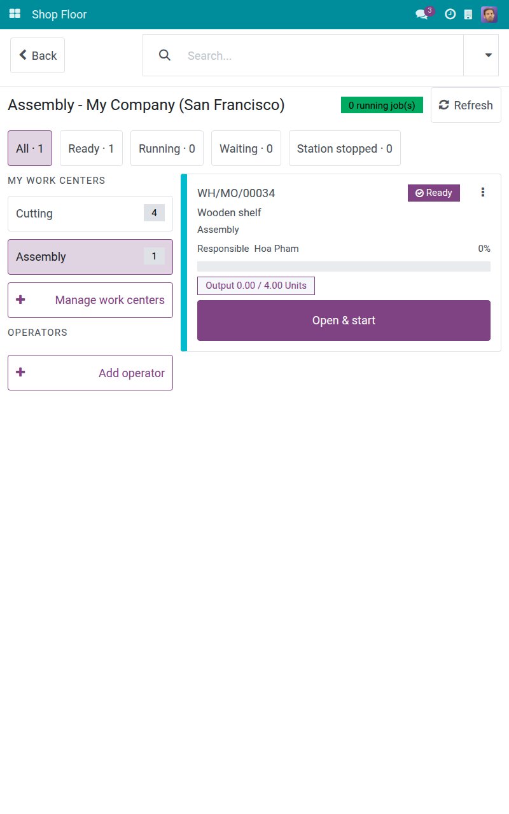This screenshot has height=814, width=509.
Task: Filter work orders by Ready
Action: (91, 148)
